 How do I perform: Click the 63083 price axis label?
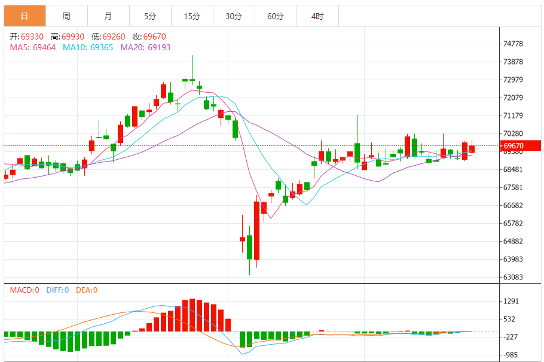pos(513,277)
